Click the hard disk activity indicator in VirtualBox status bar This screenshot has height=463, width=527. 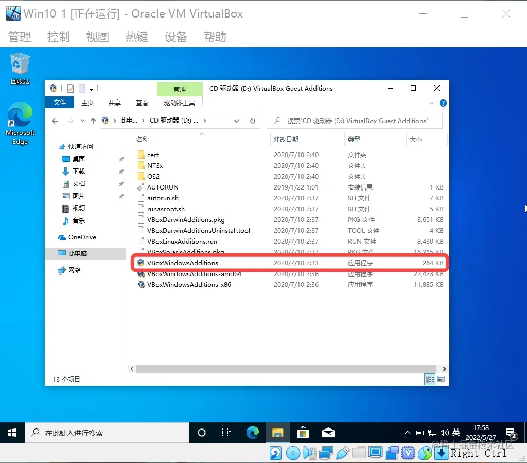276,453
